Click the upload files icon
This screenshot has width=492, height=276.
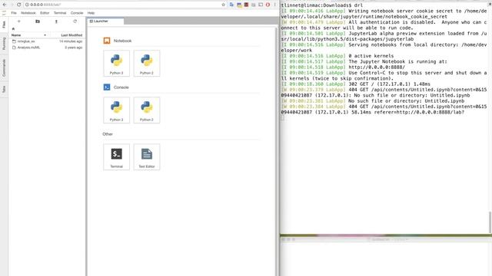tap(56, 21)
